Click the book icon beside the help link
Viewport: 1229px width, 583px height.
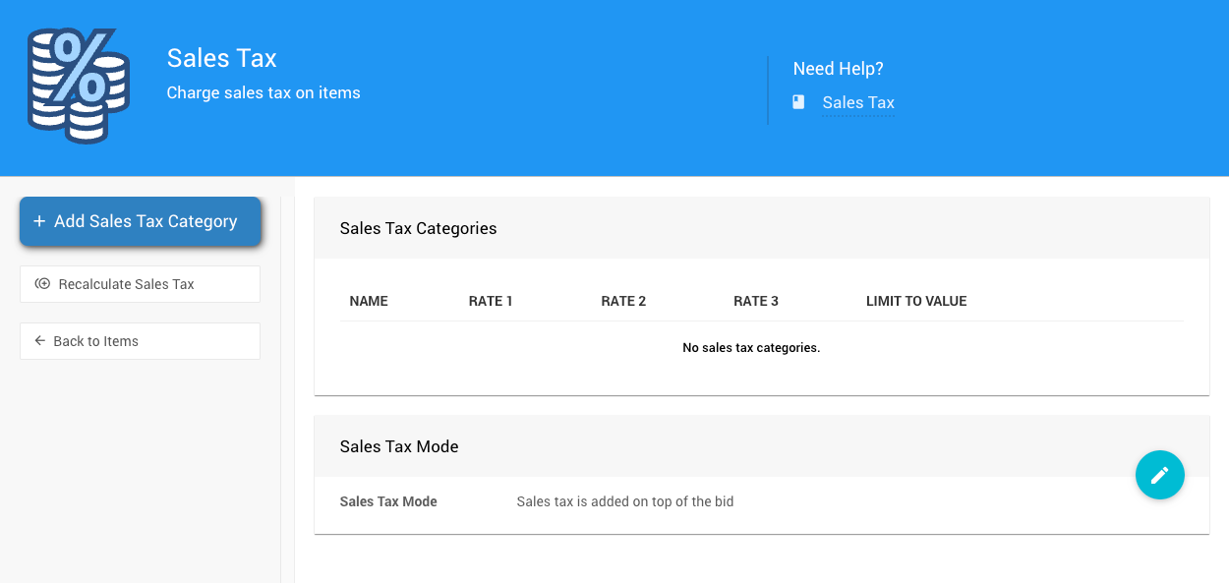798,102
